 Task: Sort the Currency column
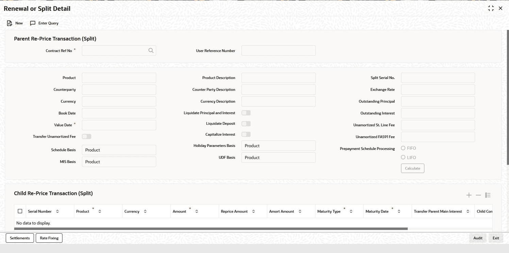145,212
